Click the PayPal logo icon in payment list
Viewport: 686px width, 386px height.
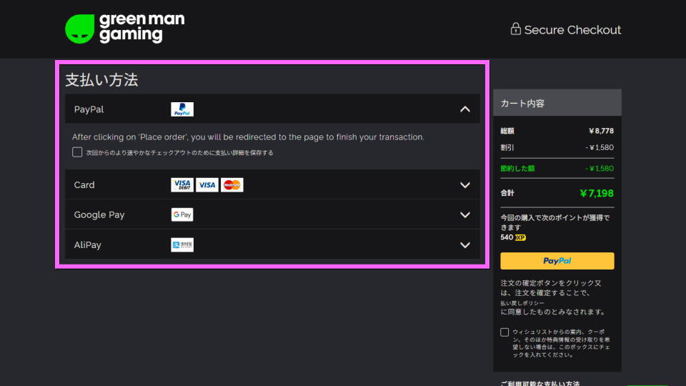click(182, 109)
